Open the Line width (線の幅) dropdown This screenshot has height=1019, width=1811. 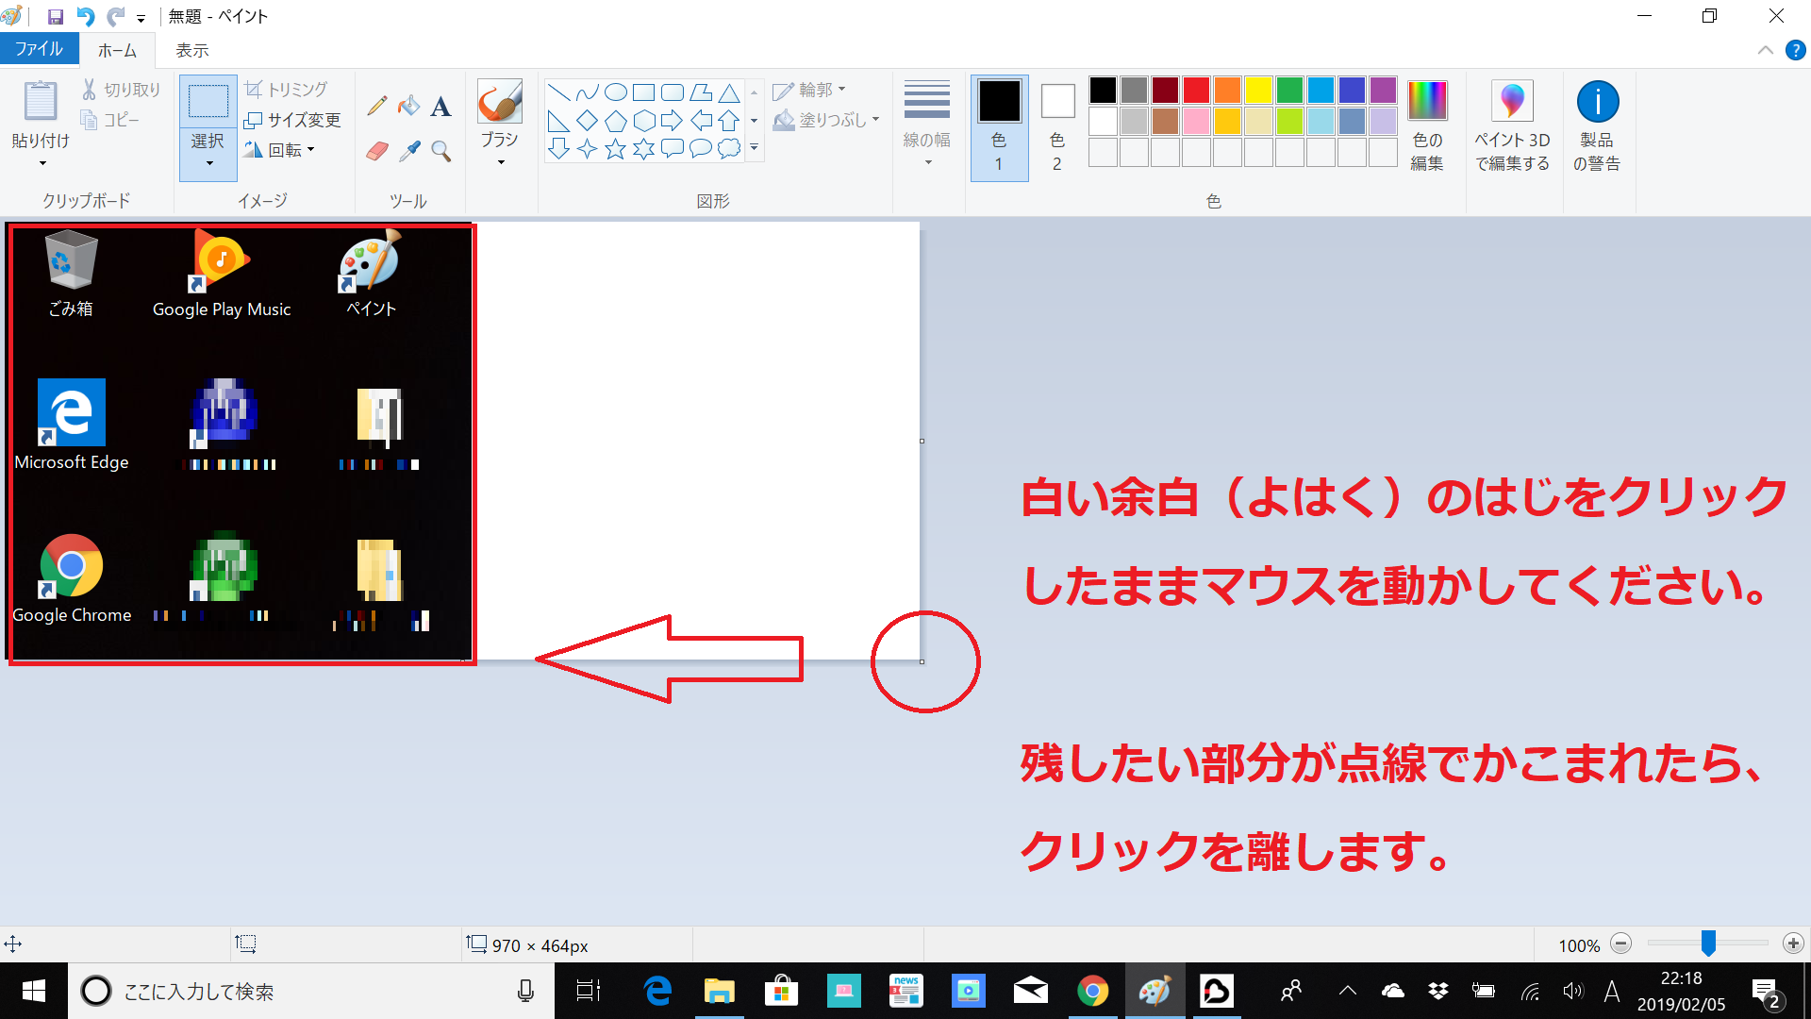tap(927, 125)
